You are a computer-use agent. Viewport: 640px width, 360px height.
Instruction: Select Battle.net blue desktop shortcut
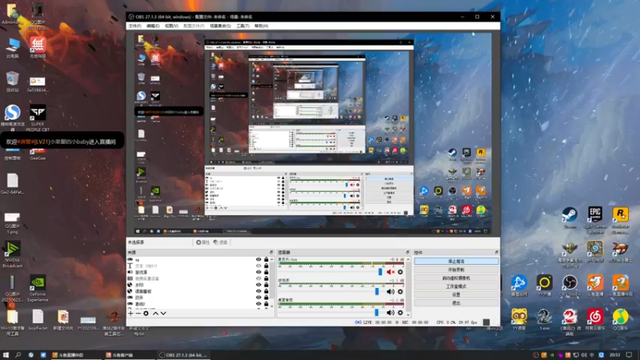pos(518,286)
